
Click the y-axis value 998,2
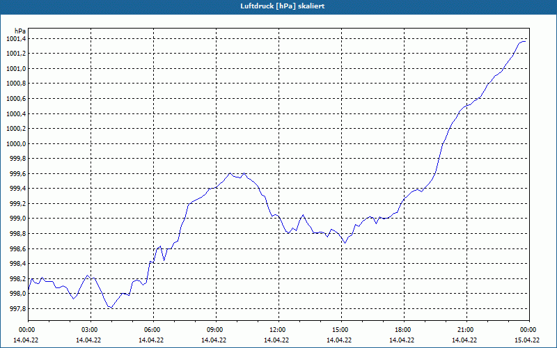(x=17, y=279)
